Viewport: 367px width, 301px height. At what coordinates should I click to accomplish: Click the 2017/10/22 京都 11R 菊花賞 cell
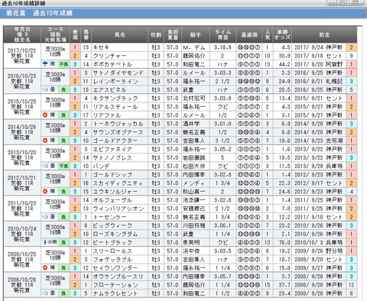click(x=22, y=56)
